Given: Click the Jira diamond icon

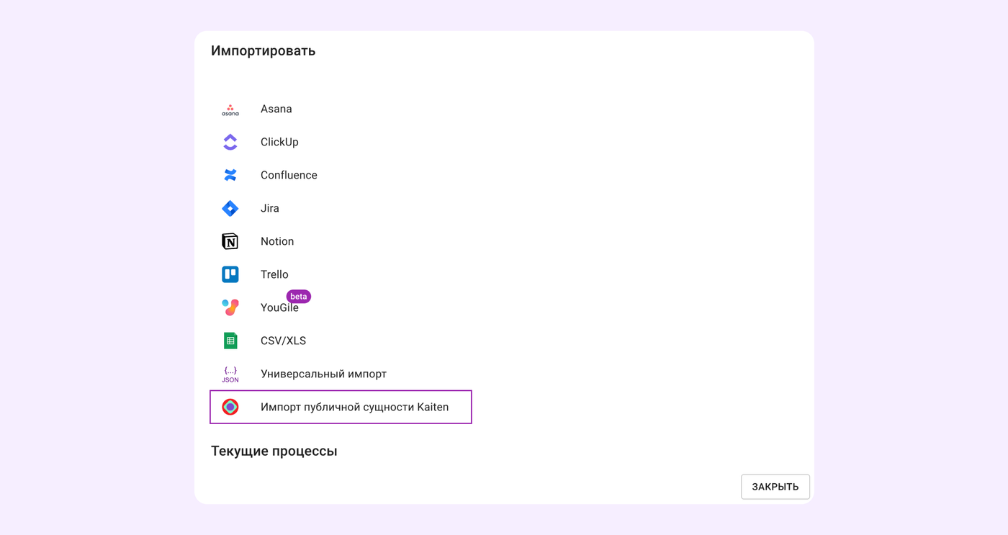Looking at the screenshot, I should coord(230,209).
